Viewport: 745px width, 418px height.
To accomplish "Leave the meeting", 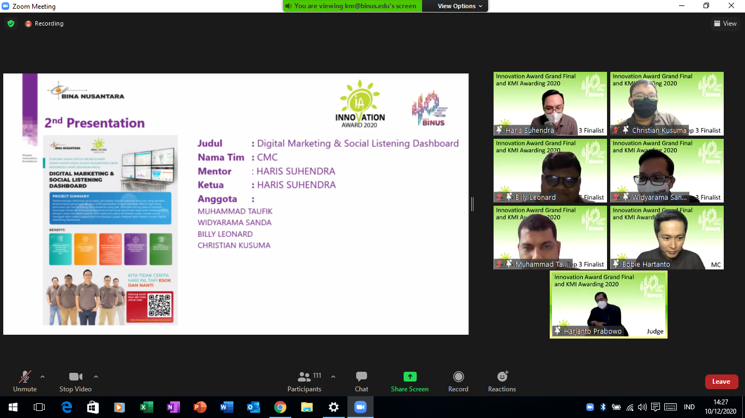I will pos(721,382).
